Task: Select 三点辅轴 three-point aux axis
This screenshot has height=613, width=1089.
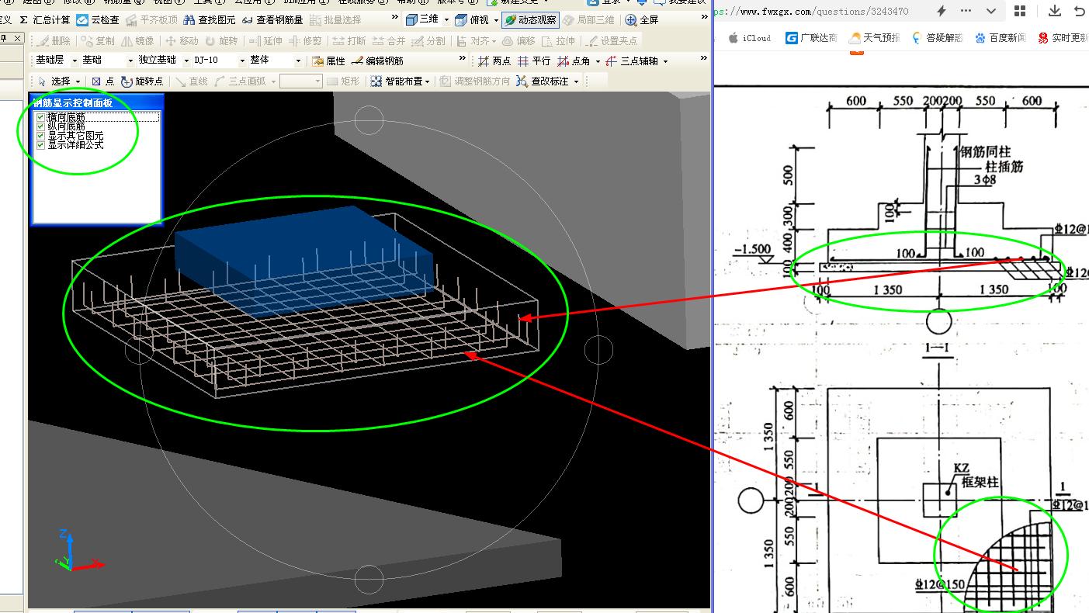Action: tap(632, 61)
